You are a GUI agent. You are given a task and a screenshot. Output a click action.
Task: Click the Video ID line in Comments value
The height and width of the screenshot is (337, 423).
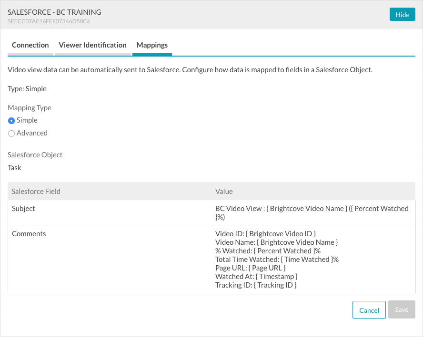tap(265, 234)
